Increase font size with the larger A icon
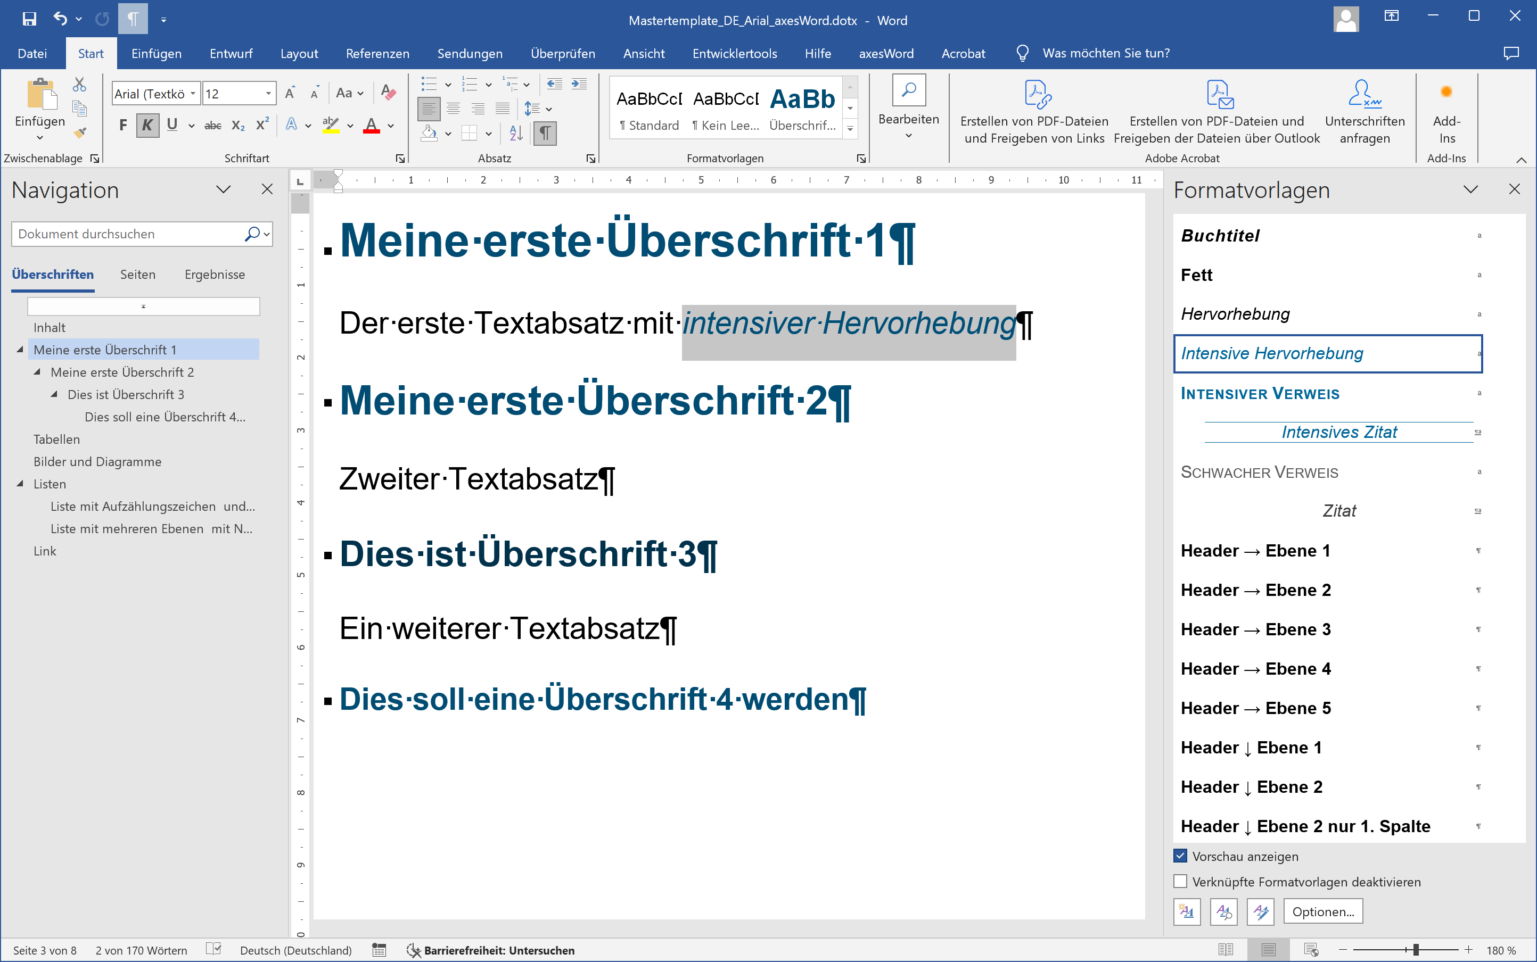This screenshot has height=962, width=1537. pos(290,94)
